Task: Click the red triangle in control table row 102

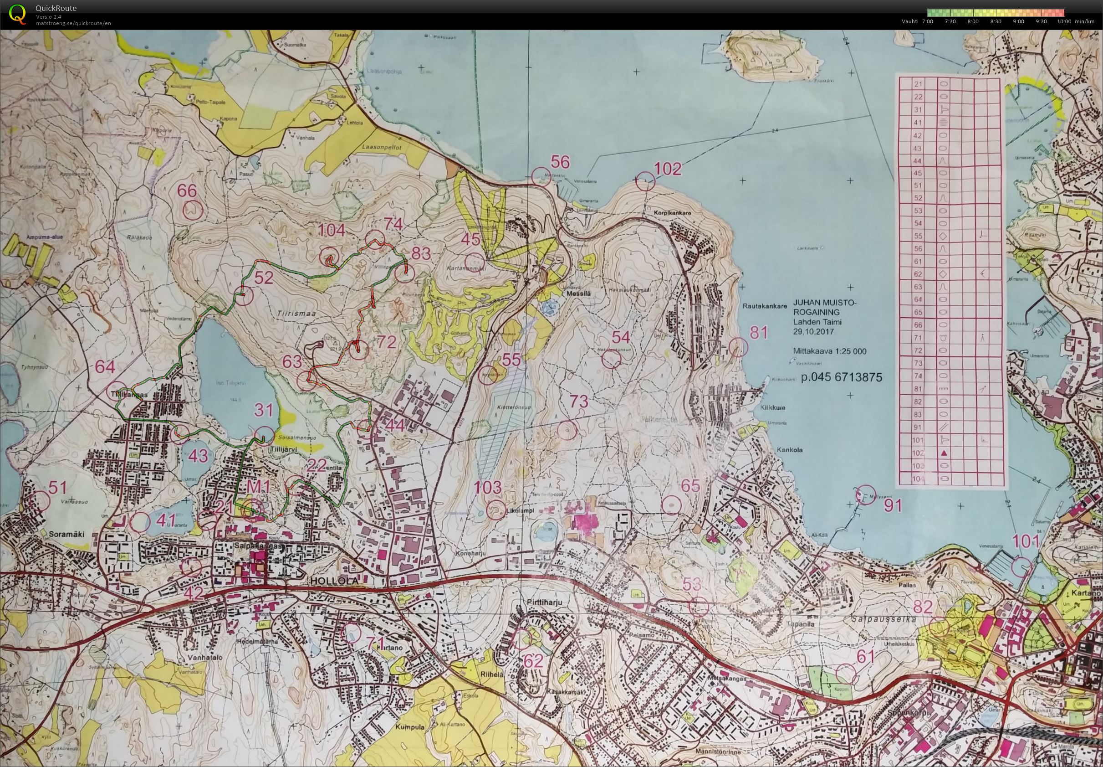Action: 943,453
